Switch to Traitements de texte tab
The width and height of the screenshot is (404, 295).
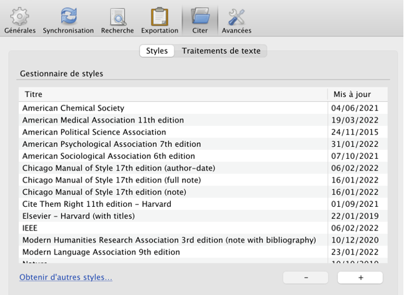pyautogui.click(x=221, y=51)
